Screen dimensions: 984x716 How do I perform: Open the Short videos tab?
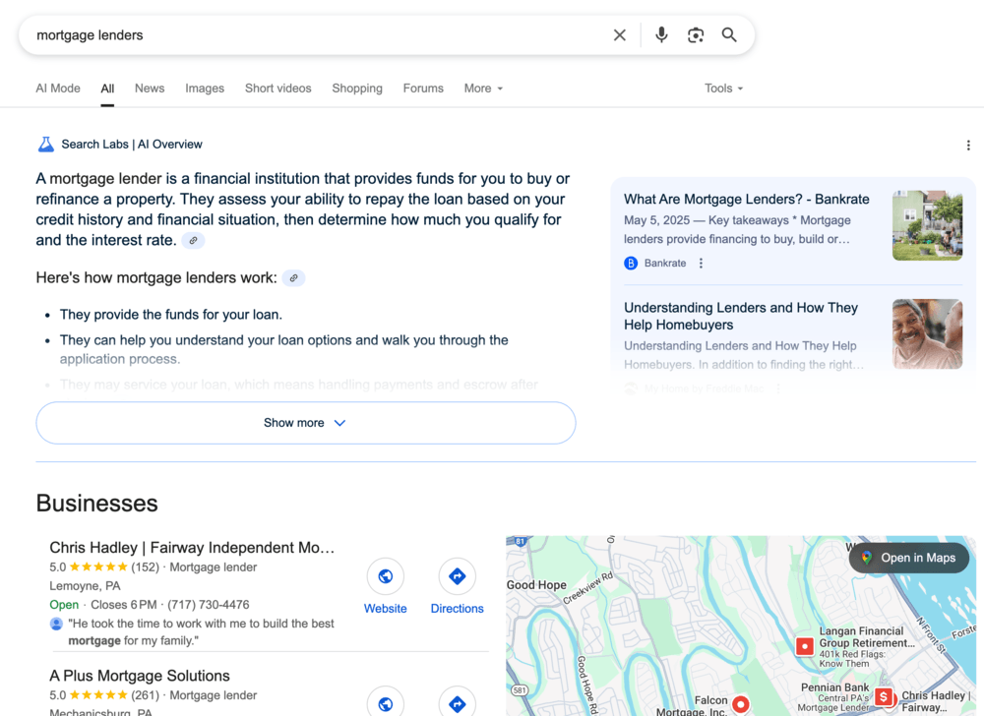pyautogui.click(x=278, y=89)
